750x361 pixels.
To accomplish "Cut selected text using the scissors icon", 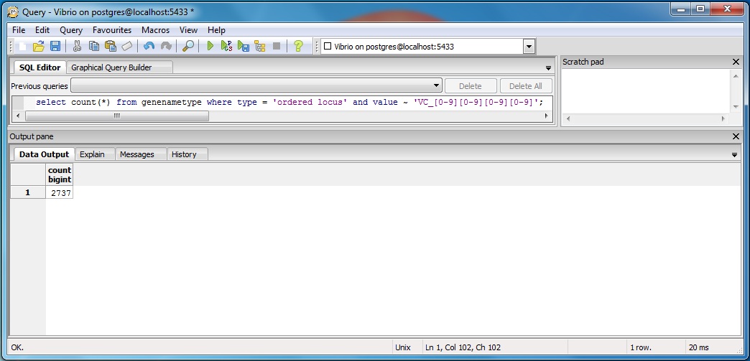I will click(x=78, y=46).
